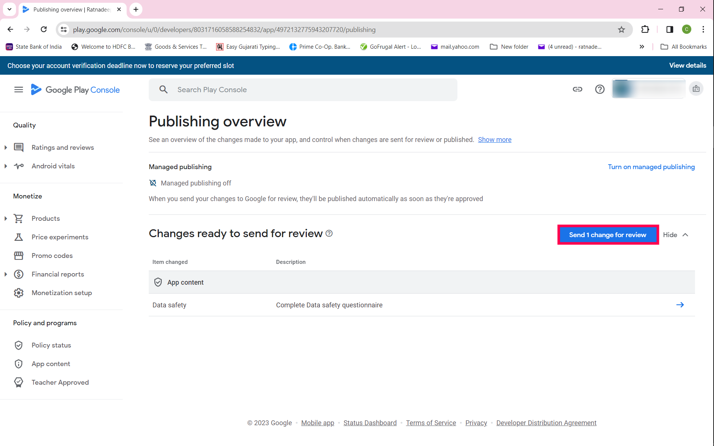Click Send 1 change for review button
714x446 pixels.
click(x=608, y=235)
